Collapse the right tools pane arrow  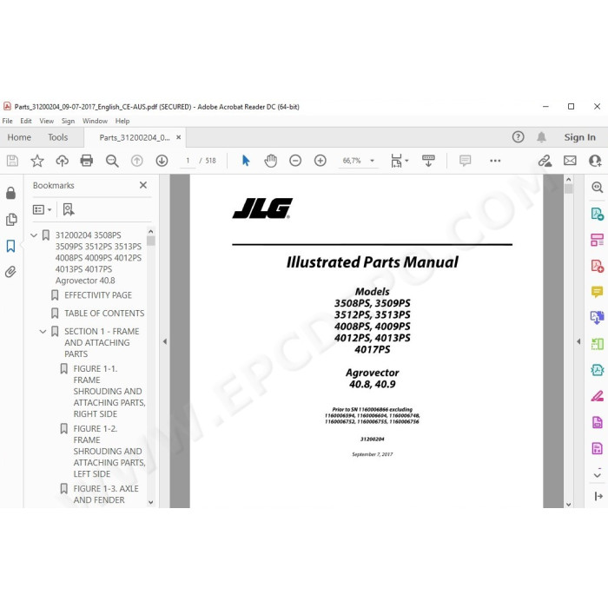pyautogui.click(x=578, y=341)
